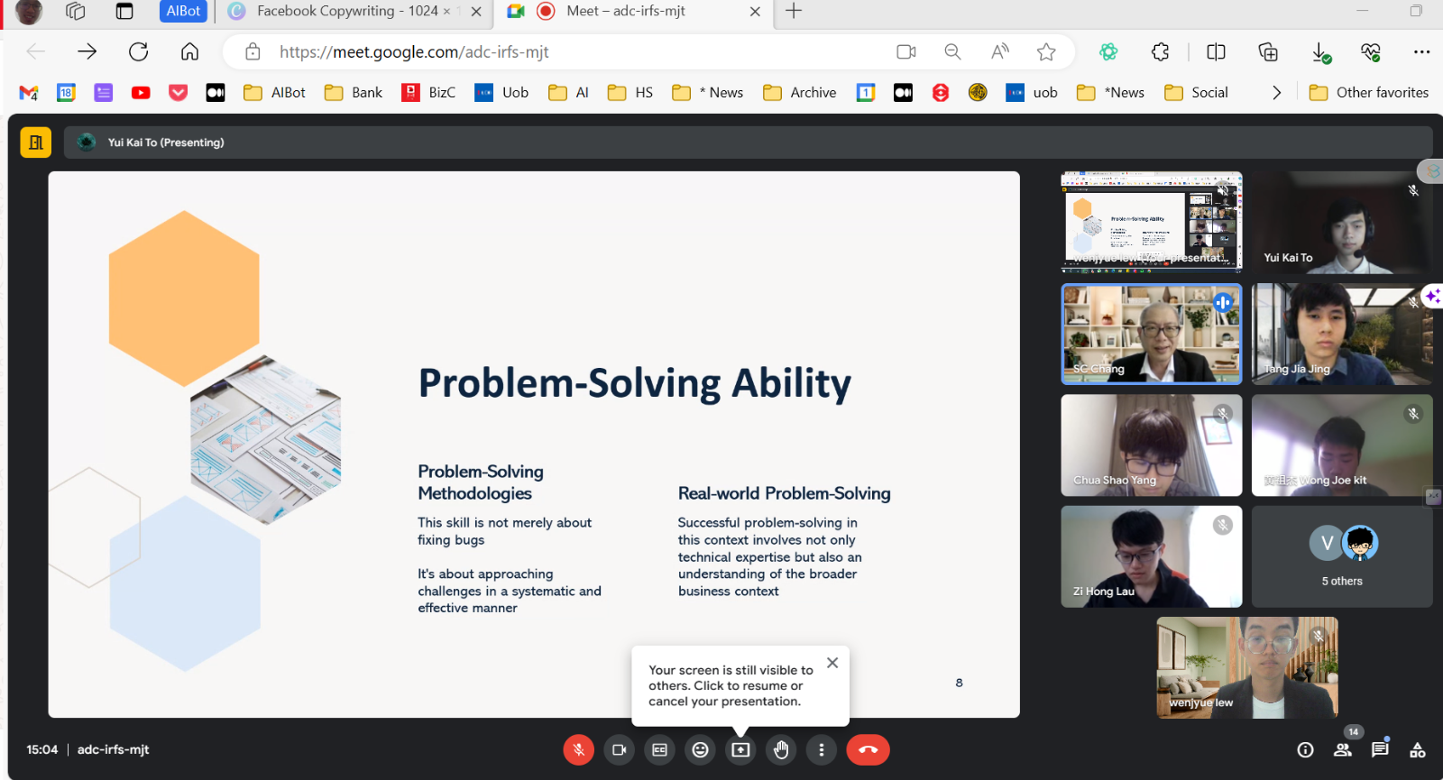Open the browser settings and more menu

pos(1421,52)
